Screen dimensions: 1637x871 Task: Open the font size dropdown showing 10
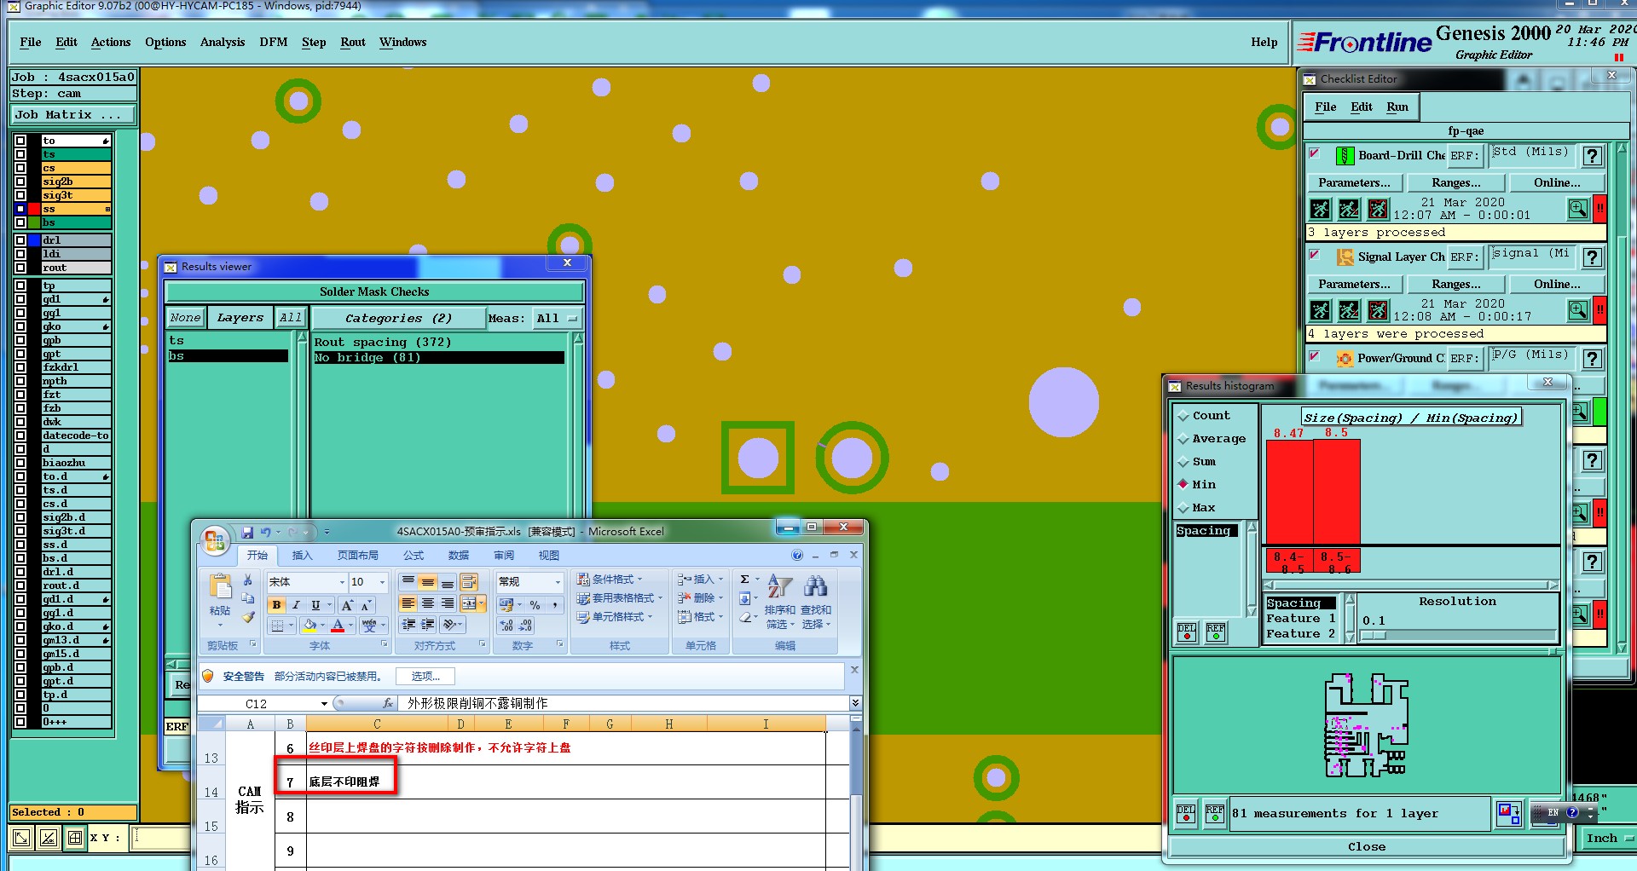pyautogui.click(x=382, y=582)
